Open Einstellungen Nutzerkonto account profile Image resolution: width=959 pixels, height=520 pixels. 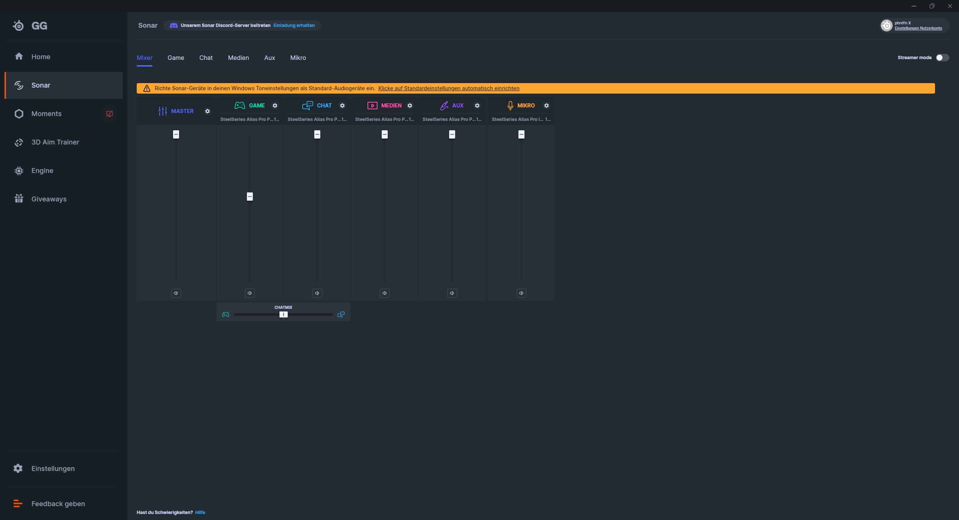[918, 28]
